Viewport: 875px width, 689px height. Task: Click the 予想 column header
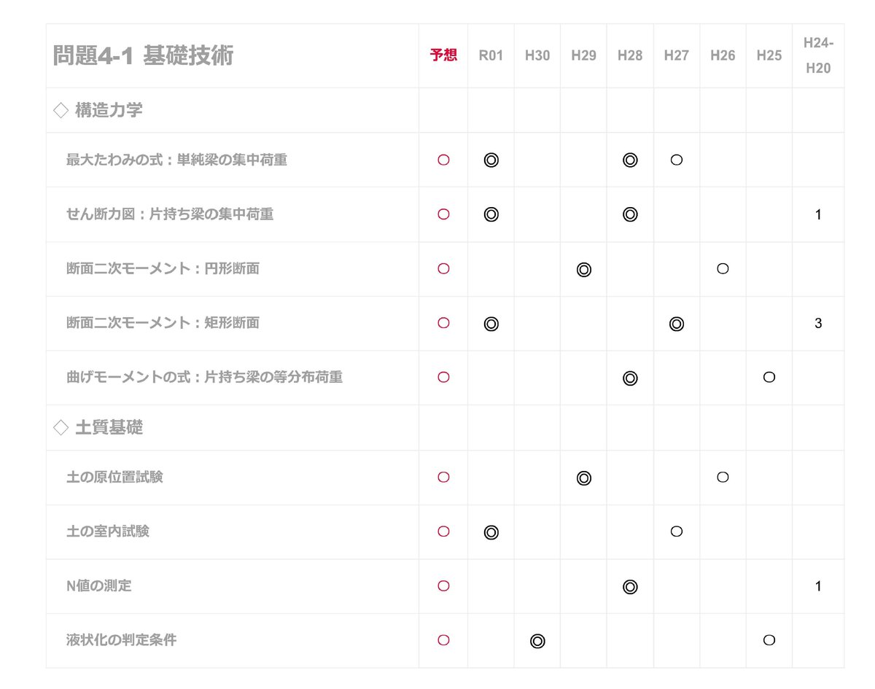tap(443, 55)
